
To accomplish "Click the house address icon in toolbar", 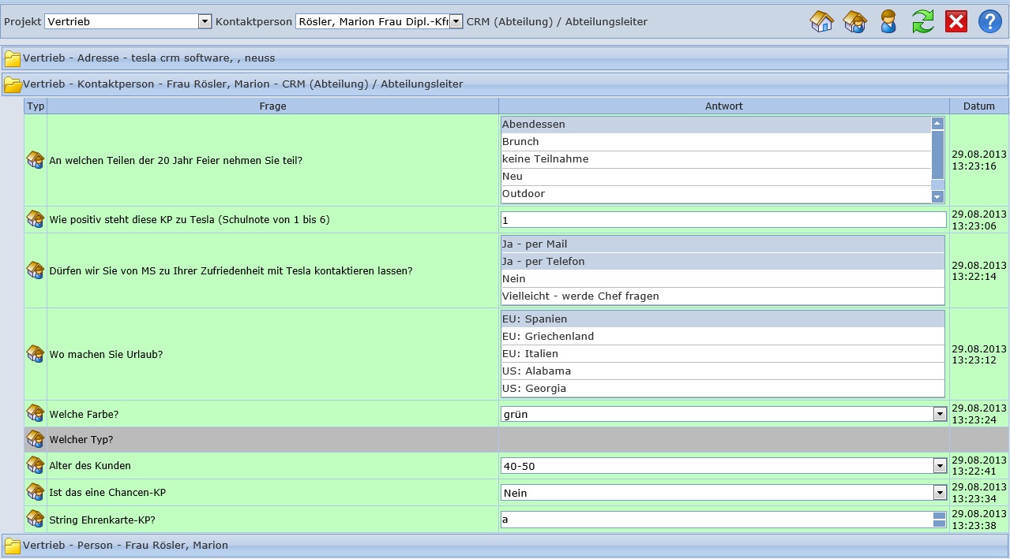I will tap(822, 21).
